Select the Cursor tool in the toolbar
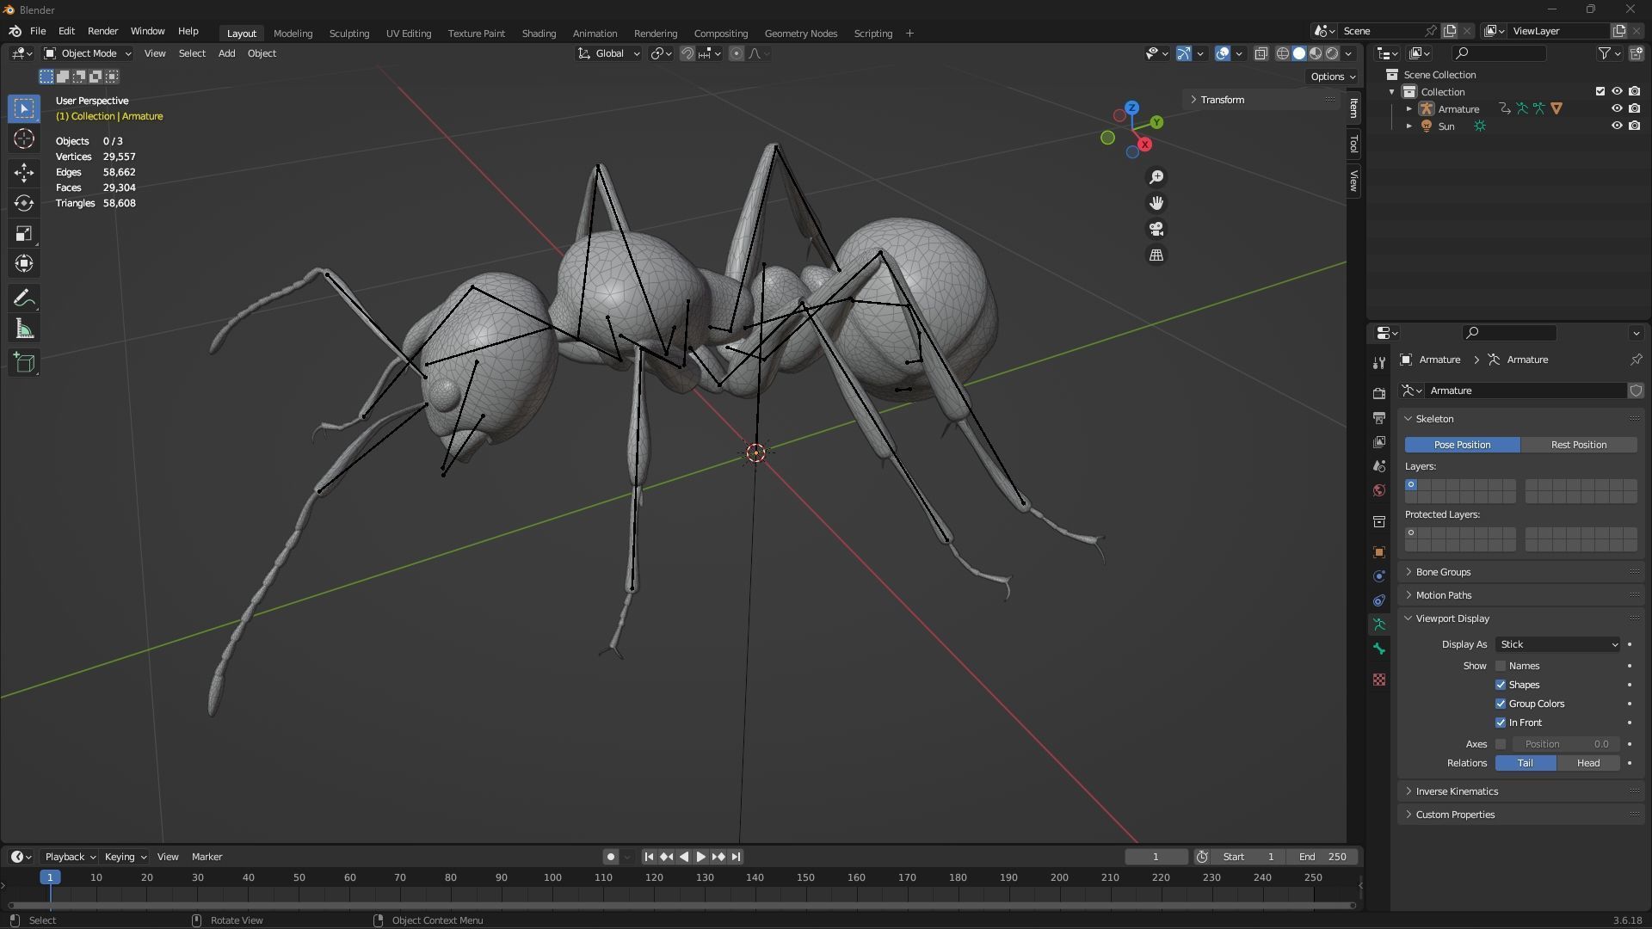This screenshot has width=1652, height=929. pos(24,138)
